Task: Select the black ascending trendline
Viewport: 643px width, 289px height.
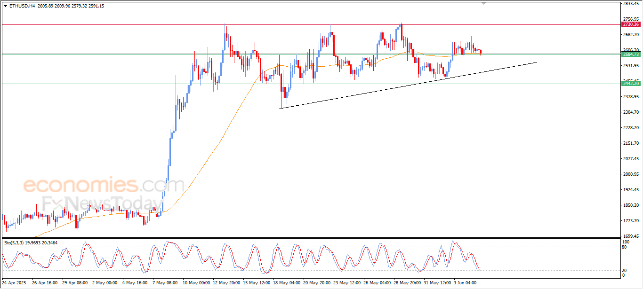Action: click(408, 86)
